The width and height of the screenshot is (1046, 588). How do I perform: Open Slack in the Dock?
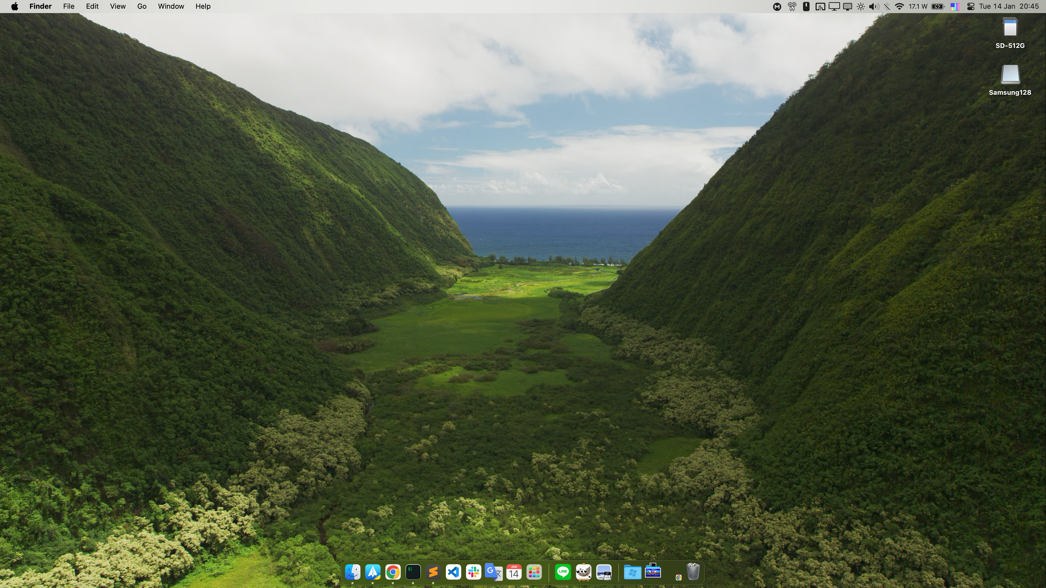point(473,572)
